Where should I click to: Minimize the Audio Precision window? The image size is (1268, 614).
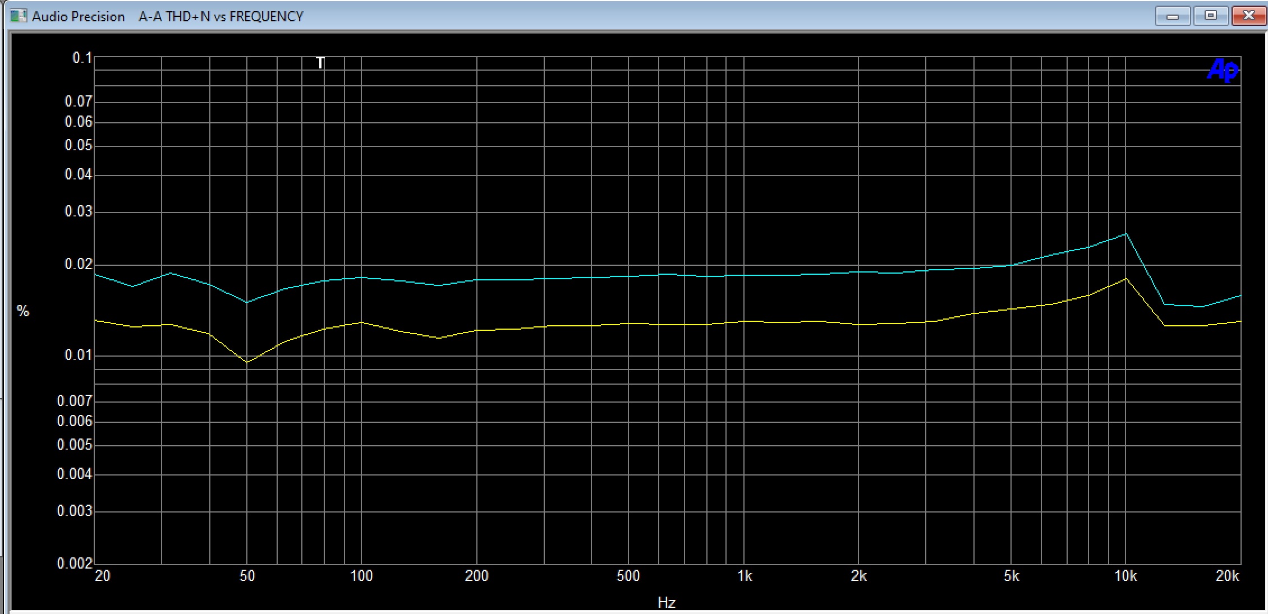[x=1172, y=16]
